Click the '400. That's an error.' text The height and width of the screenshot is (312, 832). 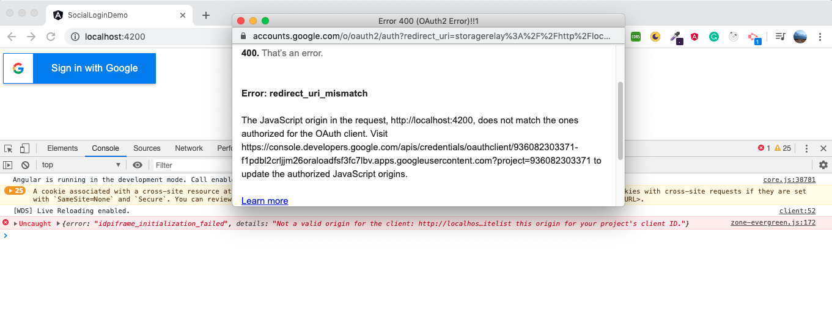282,53
